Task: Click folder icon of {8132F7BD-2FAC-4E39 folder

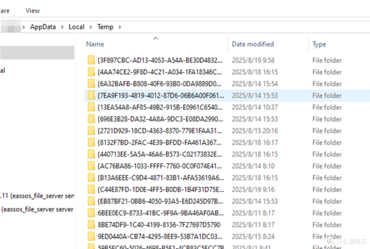Action: tap(91, 142)
